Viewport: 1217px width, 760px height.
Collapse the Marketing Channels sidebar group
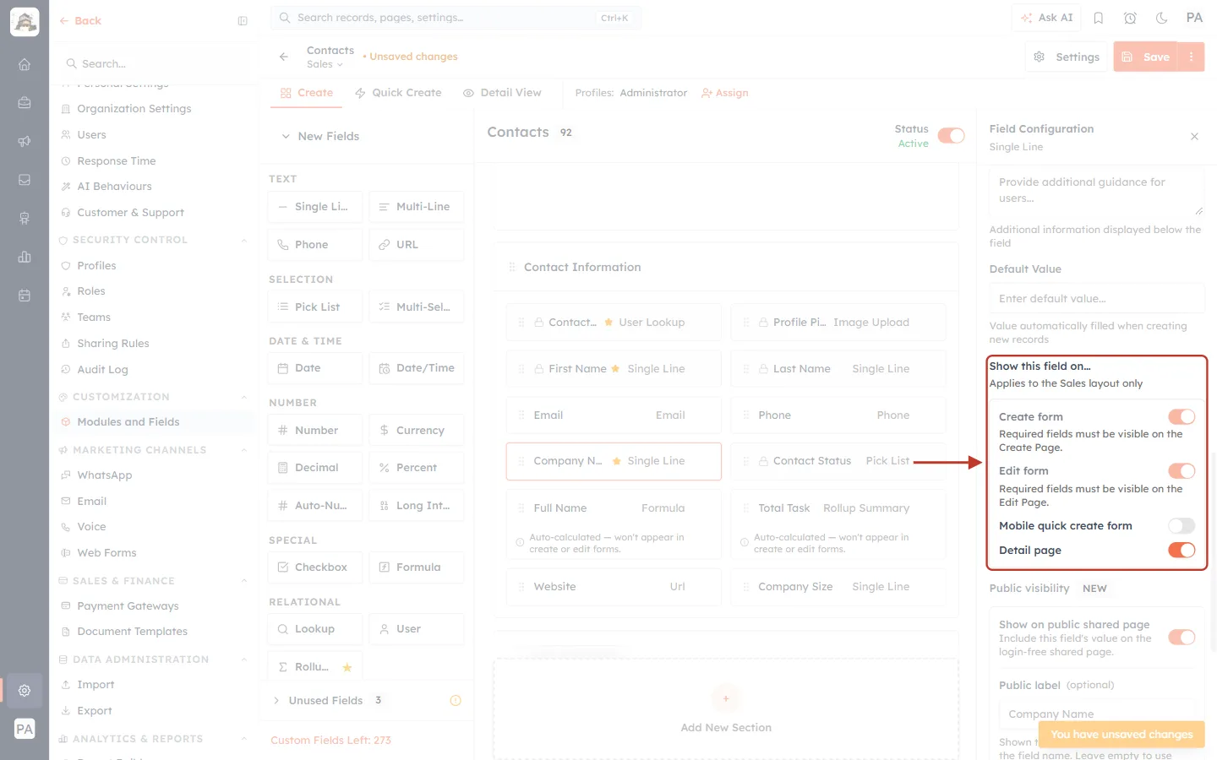(244, 450)
